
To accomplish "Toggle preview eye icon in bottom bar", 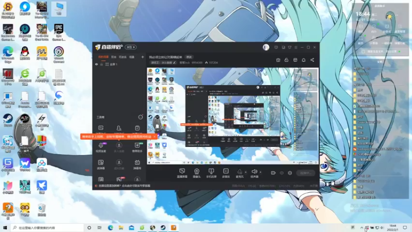I will coord(281,173).
